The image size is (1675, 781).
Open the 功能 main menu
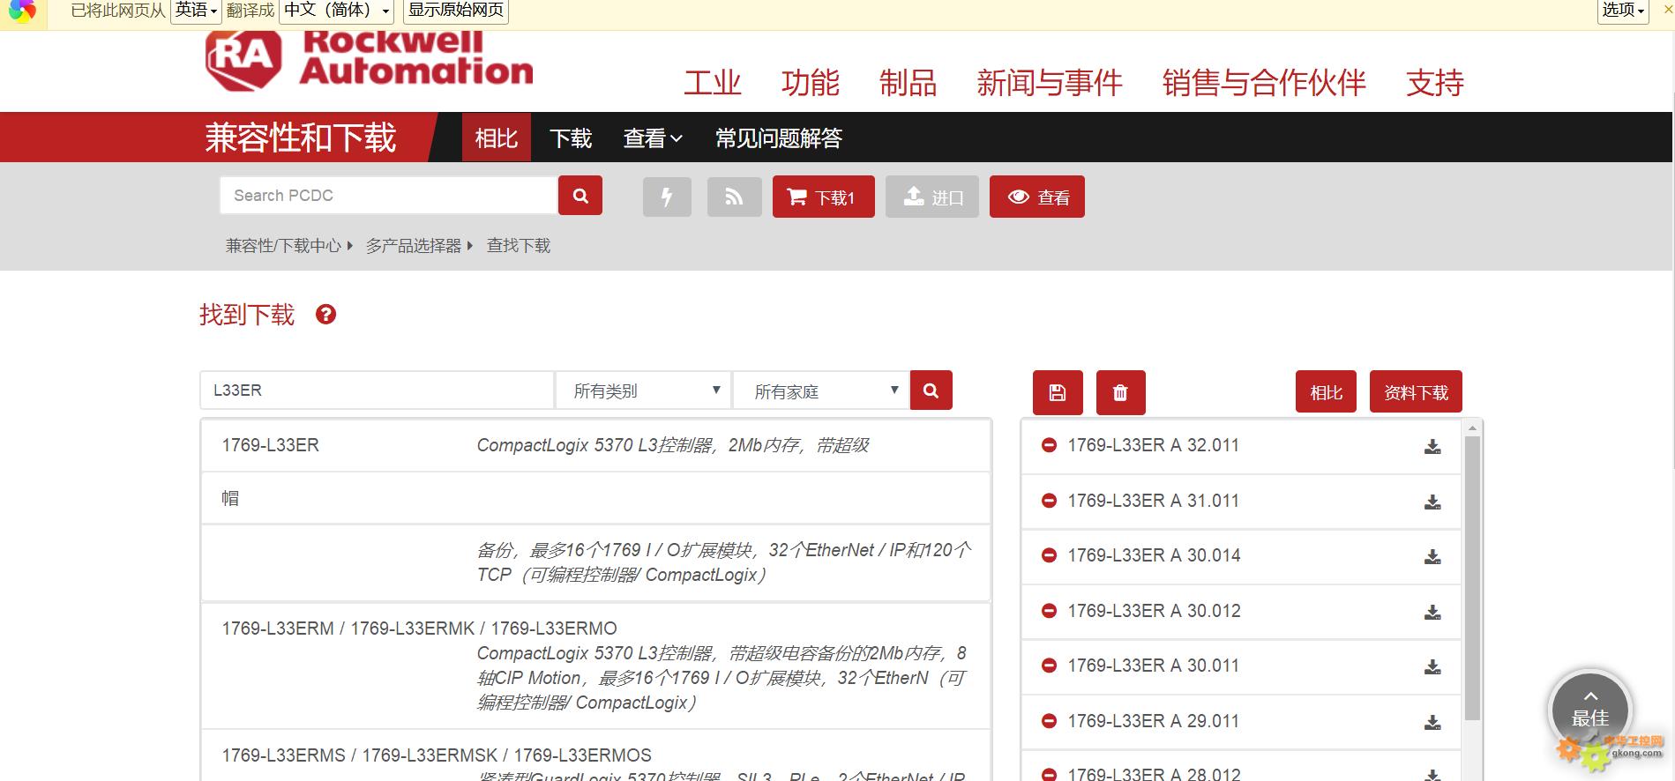point(811,83)
